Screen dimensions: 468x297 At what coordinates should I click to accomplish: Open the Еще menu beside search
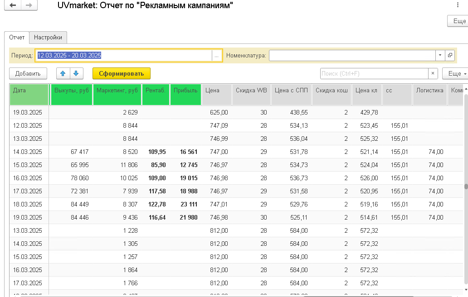pos(455,74)
